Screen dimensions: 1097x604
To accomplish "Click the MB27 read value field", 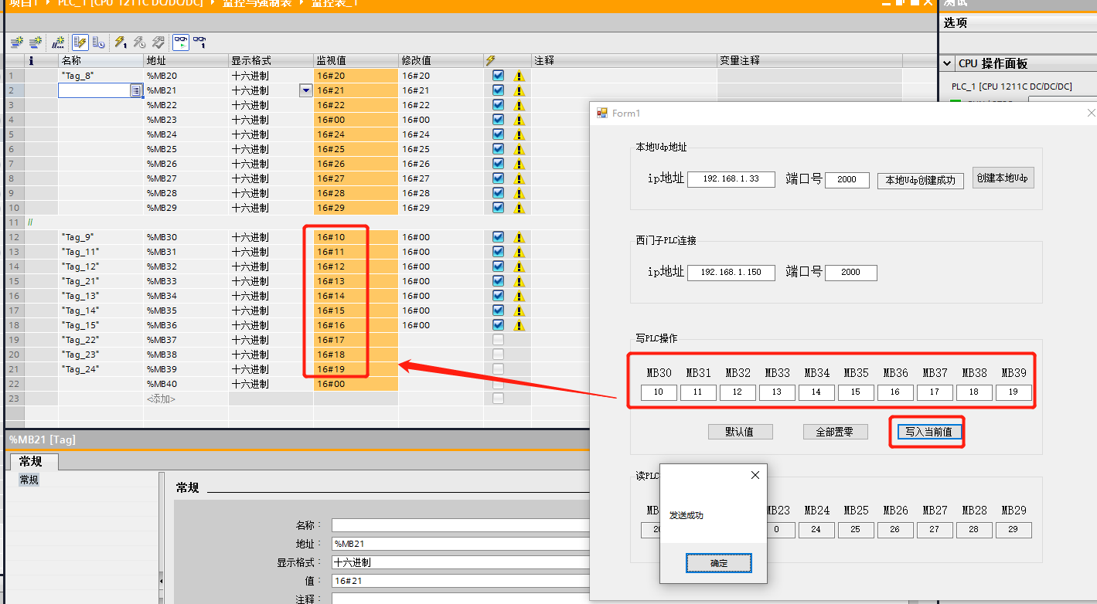I will (935, 530).
